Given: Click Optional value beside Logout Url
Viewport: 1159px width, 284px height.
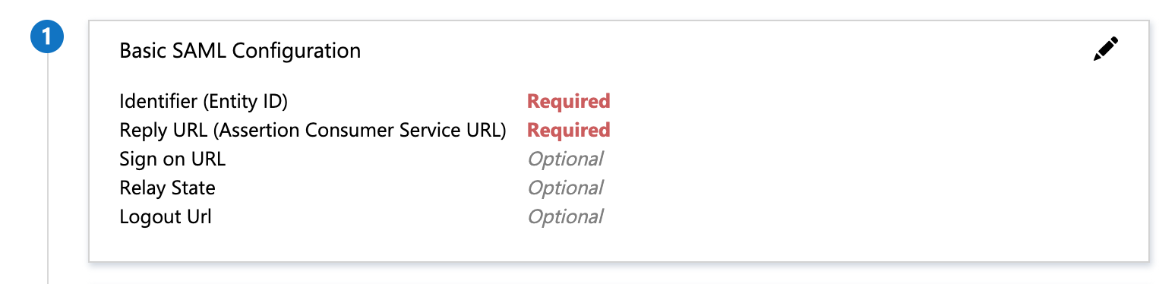Looking at the screenshot, I should pos(565,217).
